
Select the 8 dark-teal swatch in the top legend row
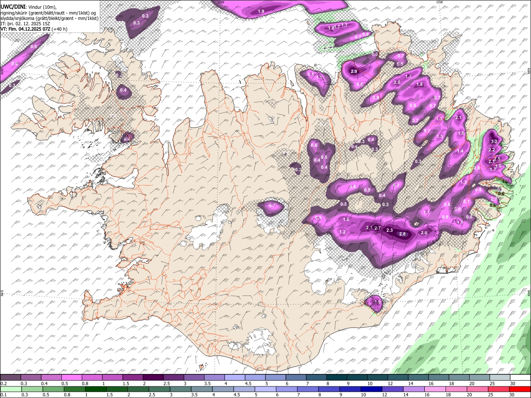336,378
